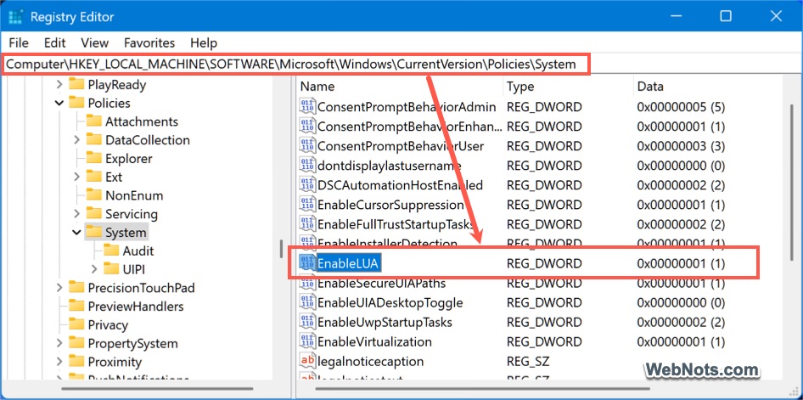Click the Attachments folder icon
The image size is (803, 400).
point(93,121)
